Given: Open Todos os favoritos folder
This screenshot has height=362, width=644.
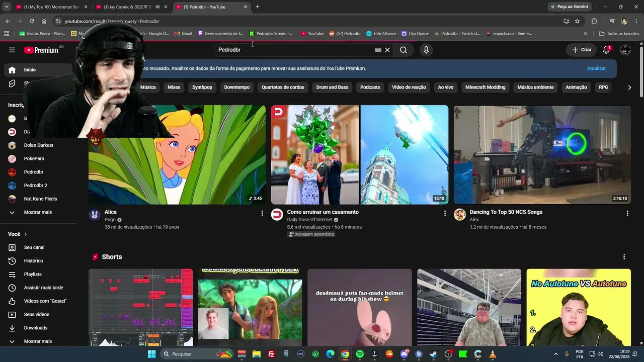Looking at the screenshot, I should pos(619,34).
